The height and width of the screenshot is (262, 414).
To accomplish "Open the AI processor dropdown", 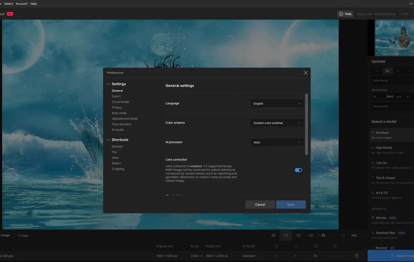I will click(x=277, y=142).
